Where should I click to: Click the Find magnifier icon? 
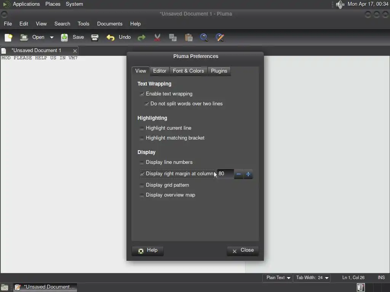(204, 38)
